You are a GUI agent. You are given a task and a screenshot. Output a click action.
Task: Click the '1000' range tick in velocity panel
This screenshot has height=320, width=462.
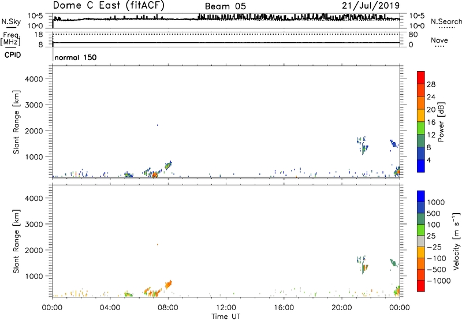[x=33, y=276]
